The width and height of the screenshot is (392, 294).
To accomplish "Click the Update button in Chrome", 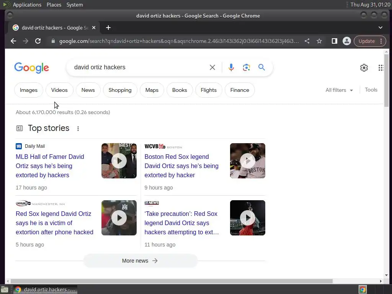I will coord(366,41).
